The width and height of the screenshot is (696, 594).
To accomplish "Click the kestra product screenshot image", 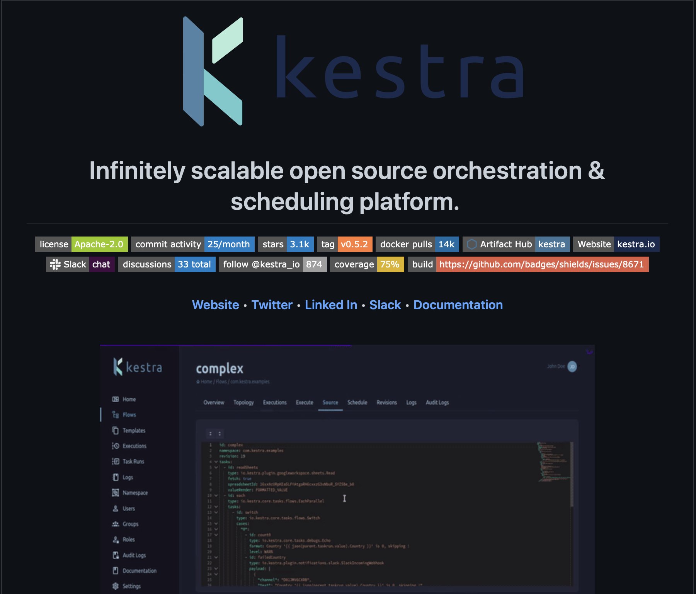I will click(x=347, y=469).
